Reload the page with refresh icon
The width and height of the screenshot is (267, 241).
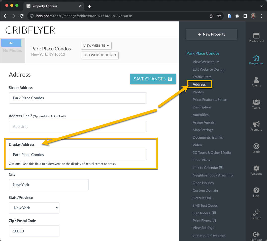(x=22, y=16)
